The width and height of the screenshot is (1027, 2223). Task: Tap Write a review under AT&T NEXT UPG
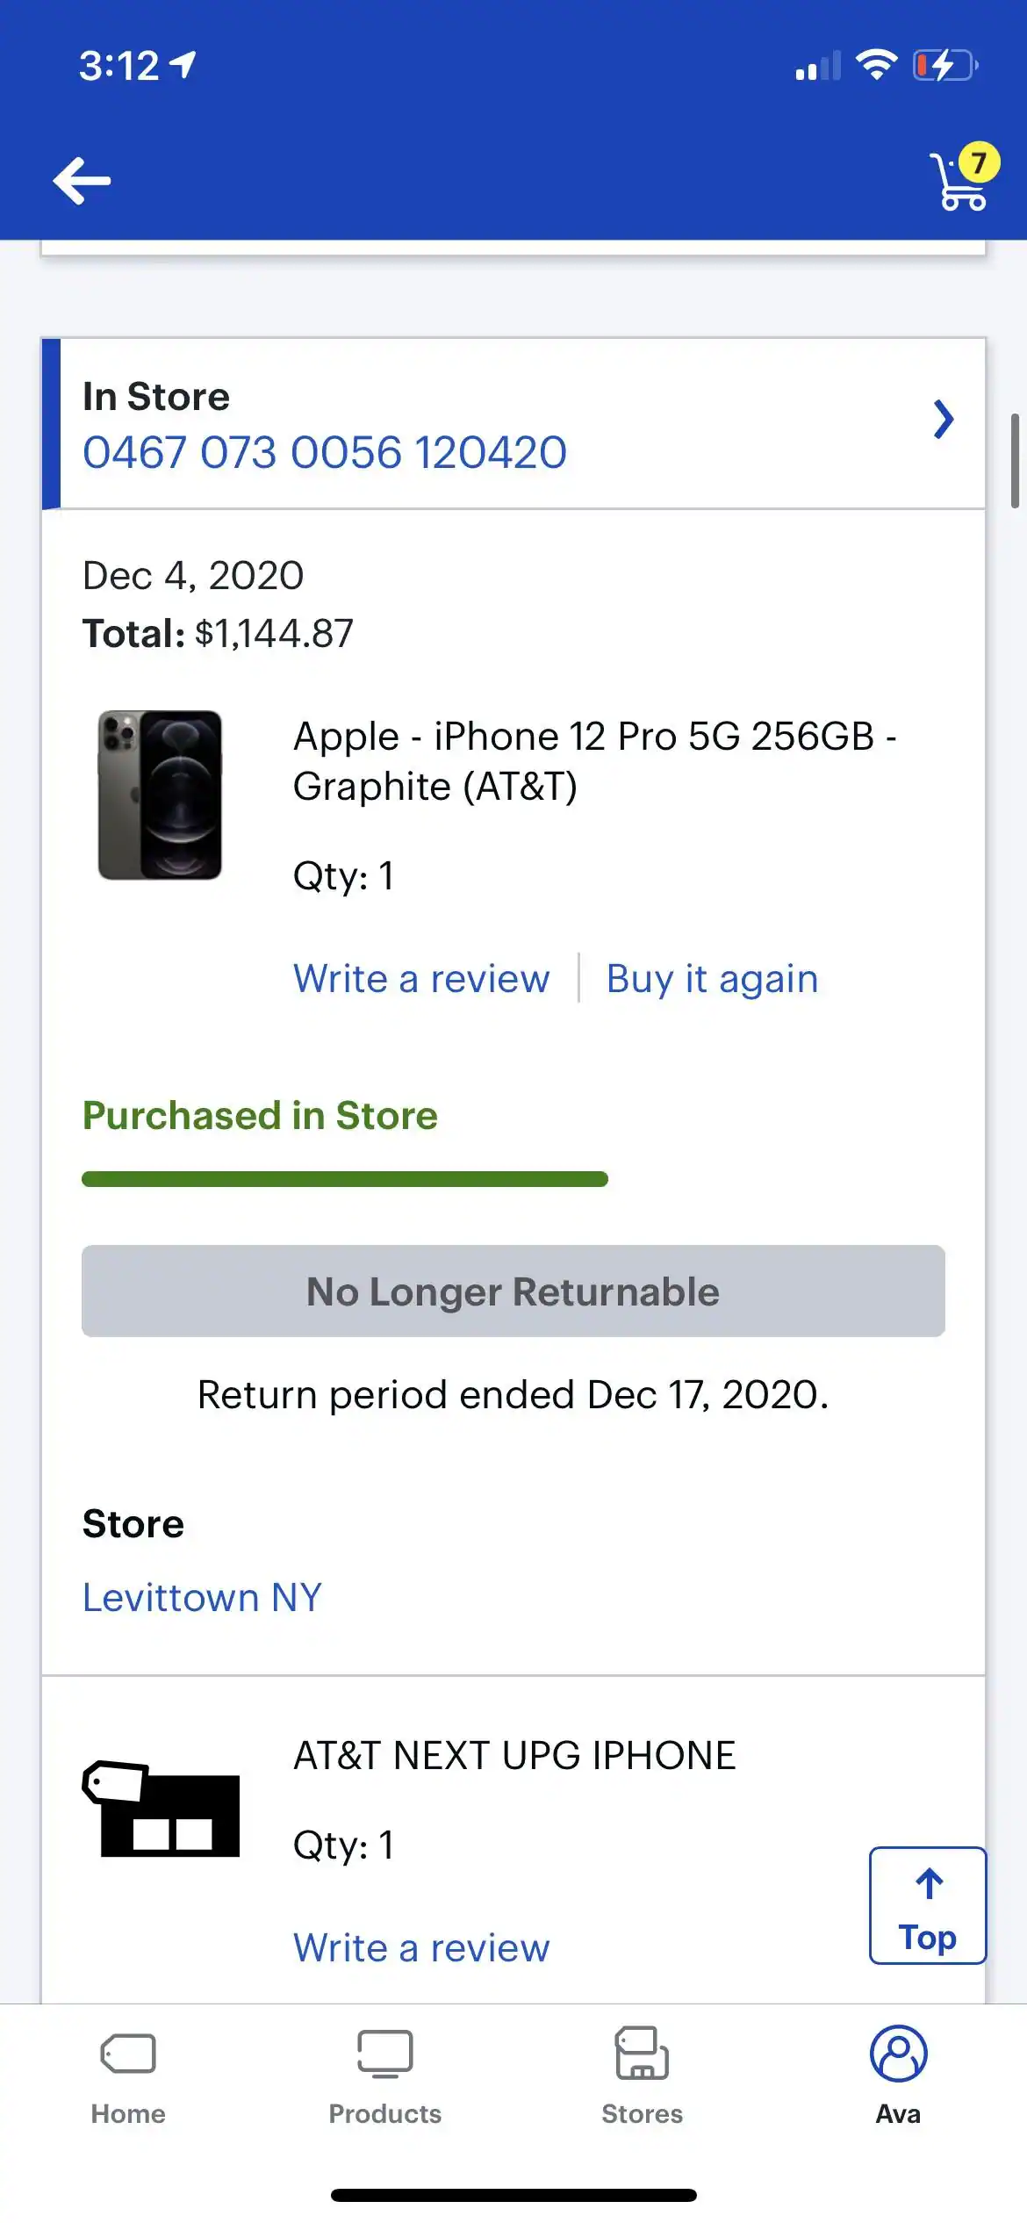pos(421,1948)
